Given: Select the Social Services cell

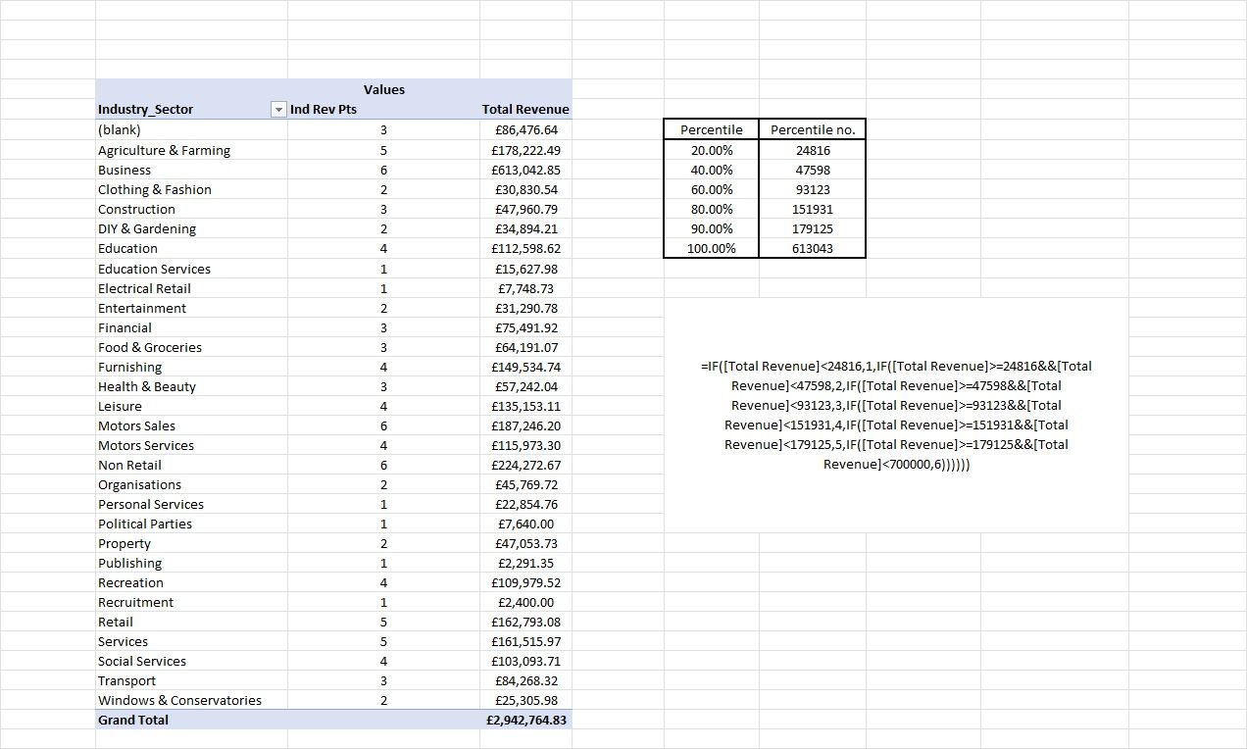Looking at the screenshot, I should (x=191, y=661).
